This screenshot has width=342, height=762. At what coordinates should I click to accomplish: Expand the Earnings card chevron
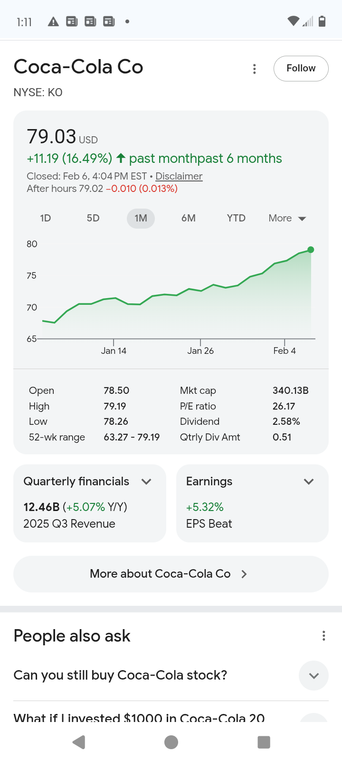(x=309, y=481)
